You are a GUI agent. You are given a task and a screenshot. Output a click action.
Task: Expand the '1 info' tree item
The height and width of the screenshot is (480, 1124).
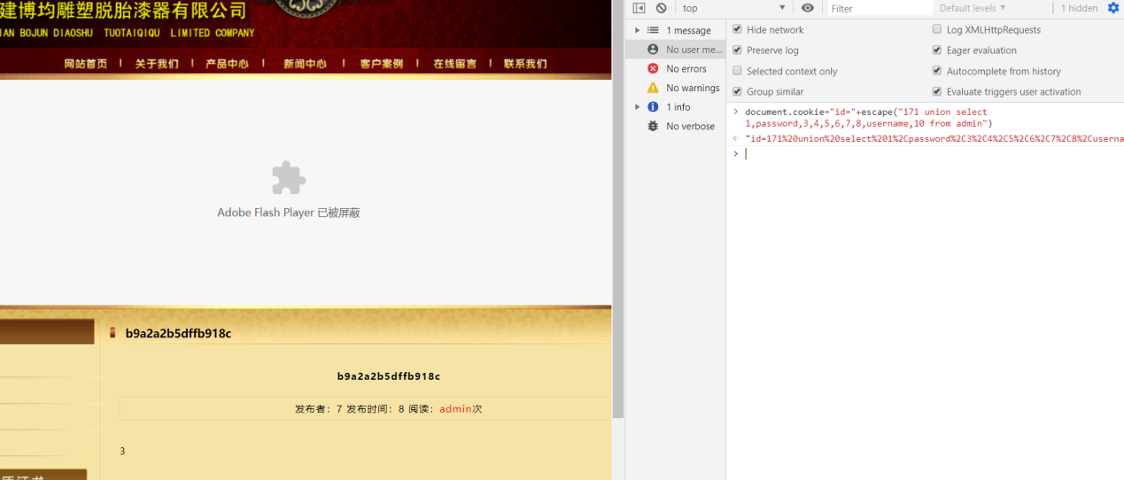point(638,107)
